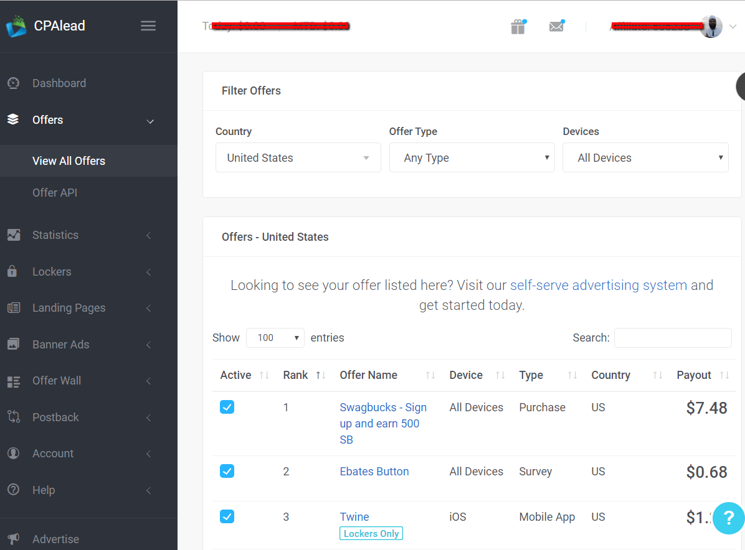Open the Devices filter dropdown
Screen dimensions: 745x550
[645, 158]
